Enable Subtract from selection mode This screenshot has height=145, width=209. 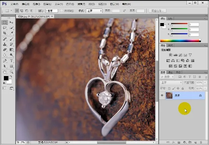point(27,11)
